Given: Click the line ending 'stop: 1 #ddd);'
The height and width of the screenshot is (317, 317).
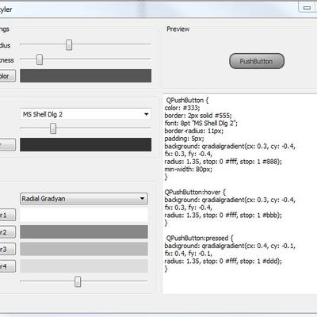Looking at the screenshot, I should click(223, 261).
